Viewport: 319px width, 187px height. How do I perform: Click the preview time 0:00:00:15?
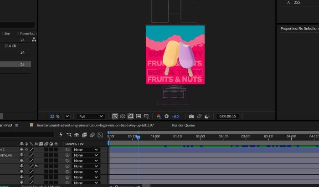(x=227, y=116)
